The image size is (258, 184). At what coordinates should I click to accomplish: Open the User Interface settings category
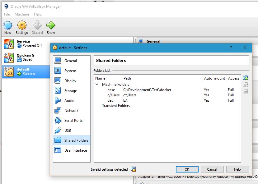click(72, 150)
